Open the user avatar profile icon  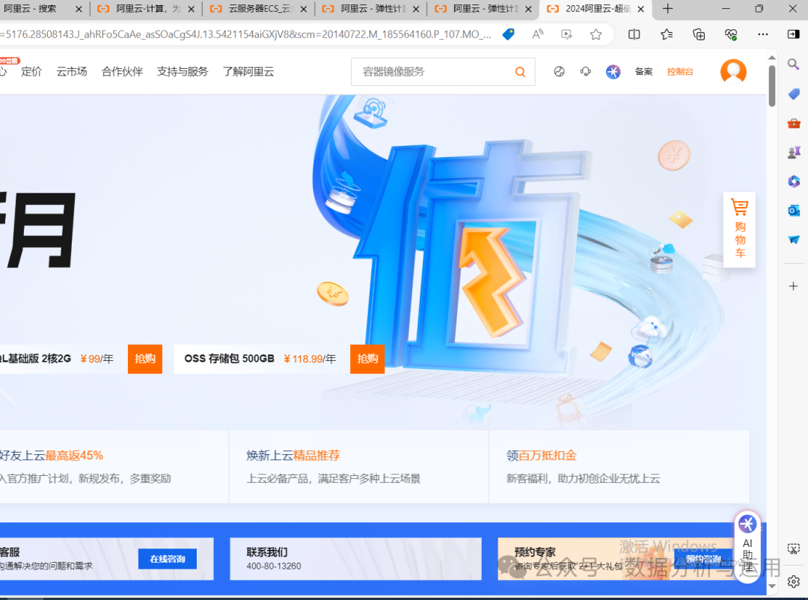[733, 72]
